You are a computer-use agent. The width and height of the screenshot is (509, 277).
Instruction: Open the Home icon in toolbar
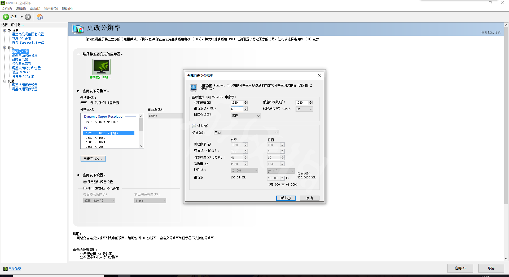(40, 17)
